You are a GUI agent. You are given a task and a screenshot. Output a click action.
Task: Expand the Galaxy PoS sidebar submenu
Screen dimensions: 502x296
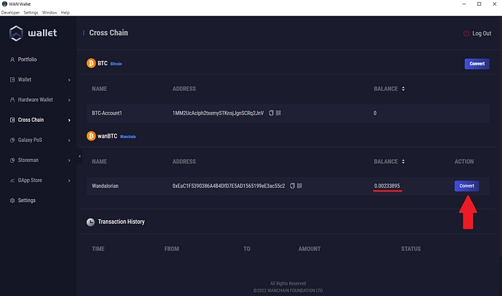pos(69,140)
